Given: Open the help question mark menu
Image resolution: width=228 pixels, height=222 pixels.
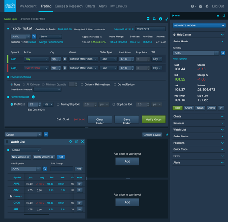Looking at the screenshot, I should 193,6.
